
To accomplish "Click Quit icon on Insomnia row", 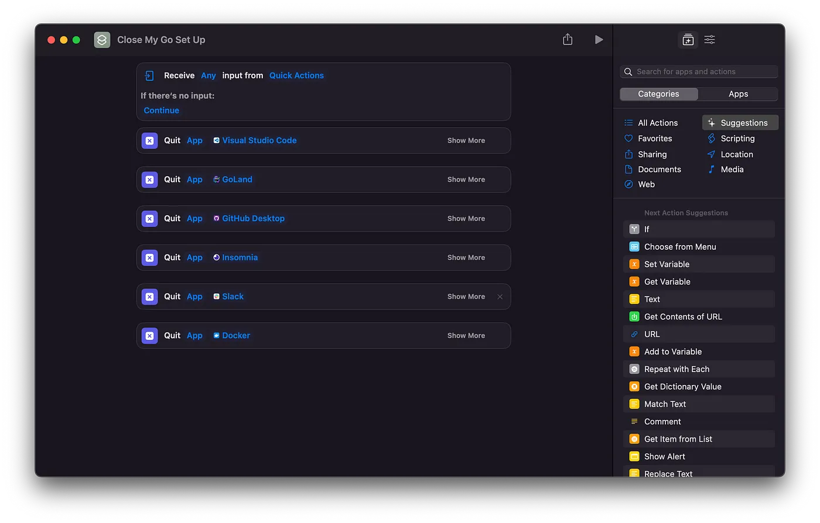I will pyautogui.click(x=149, y=257).
